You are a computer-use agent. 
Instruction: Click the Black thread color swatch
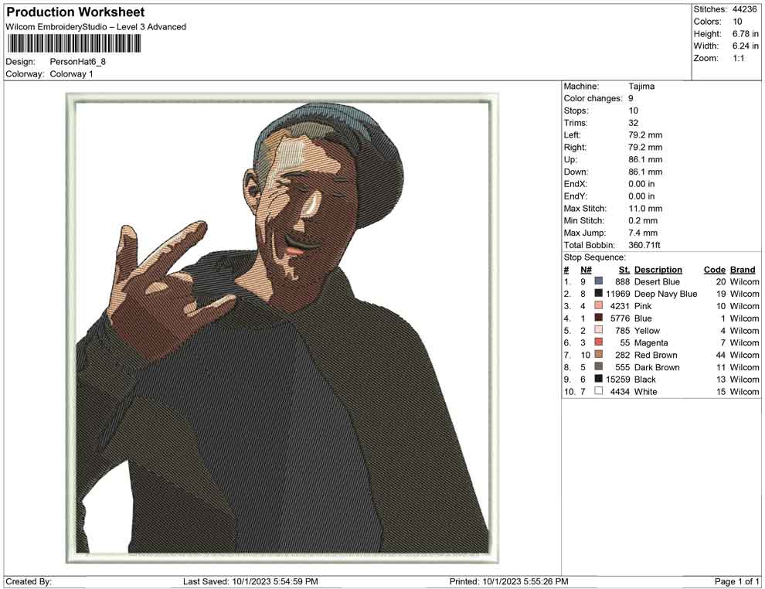[599, 379]
